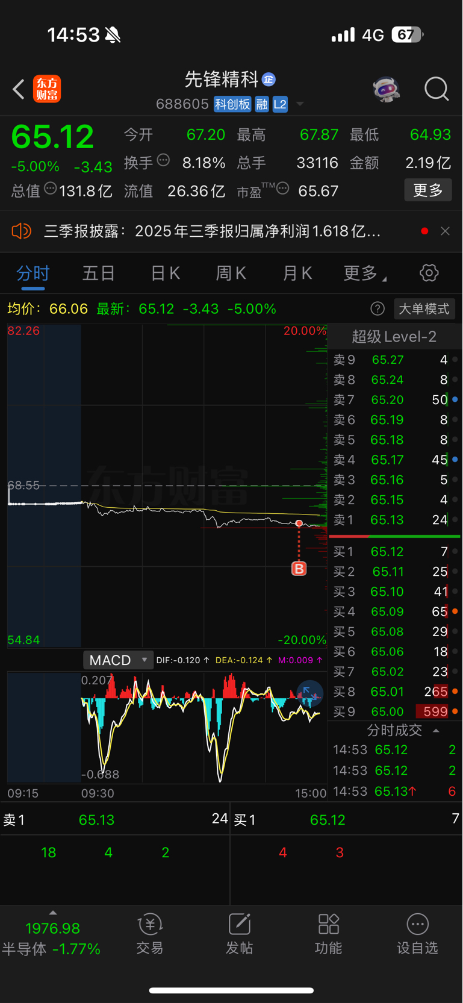Viewport: 463px width, 1003px height.
Task: Tap the 科创板 tag
Action: pyautogui.click(x=232, y=104)
